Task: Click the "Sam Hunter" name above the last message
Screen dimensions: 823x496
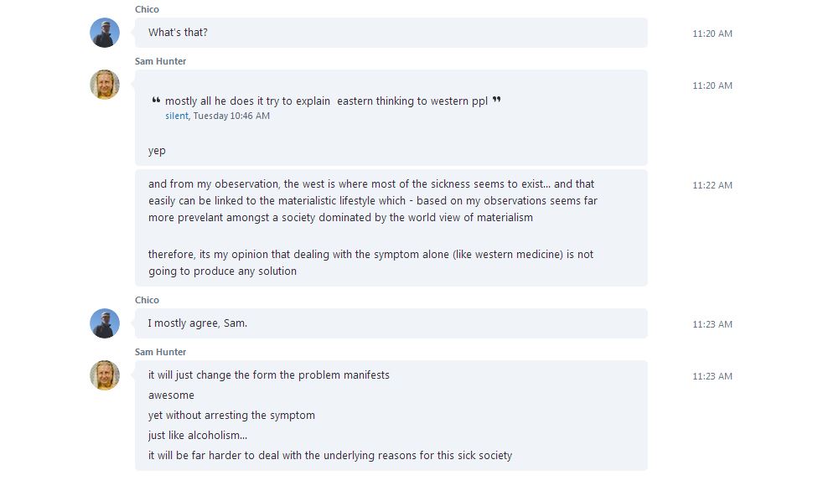Action: pyautogui.click(x=161, y=352)
